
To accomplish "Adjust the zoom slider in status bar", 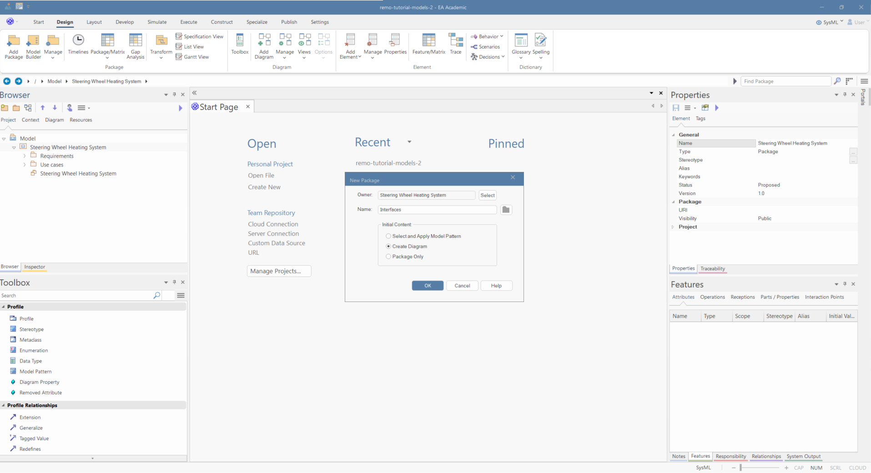I will (x=741, y=468).
